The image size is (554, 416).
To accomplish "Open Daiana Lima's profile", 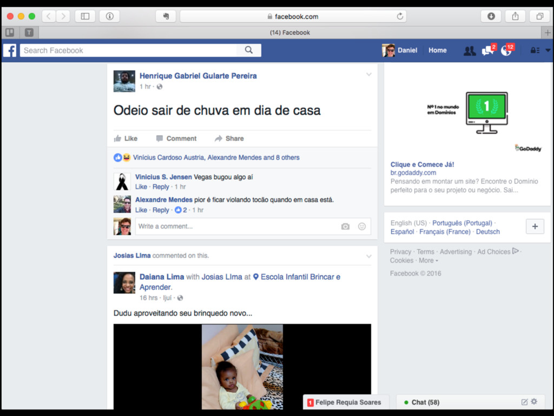I will coord(161,277).
